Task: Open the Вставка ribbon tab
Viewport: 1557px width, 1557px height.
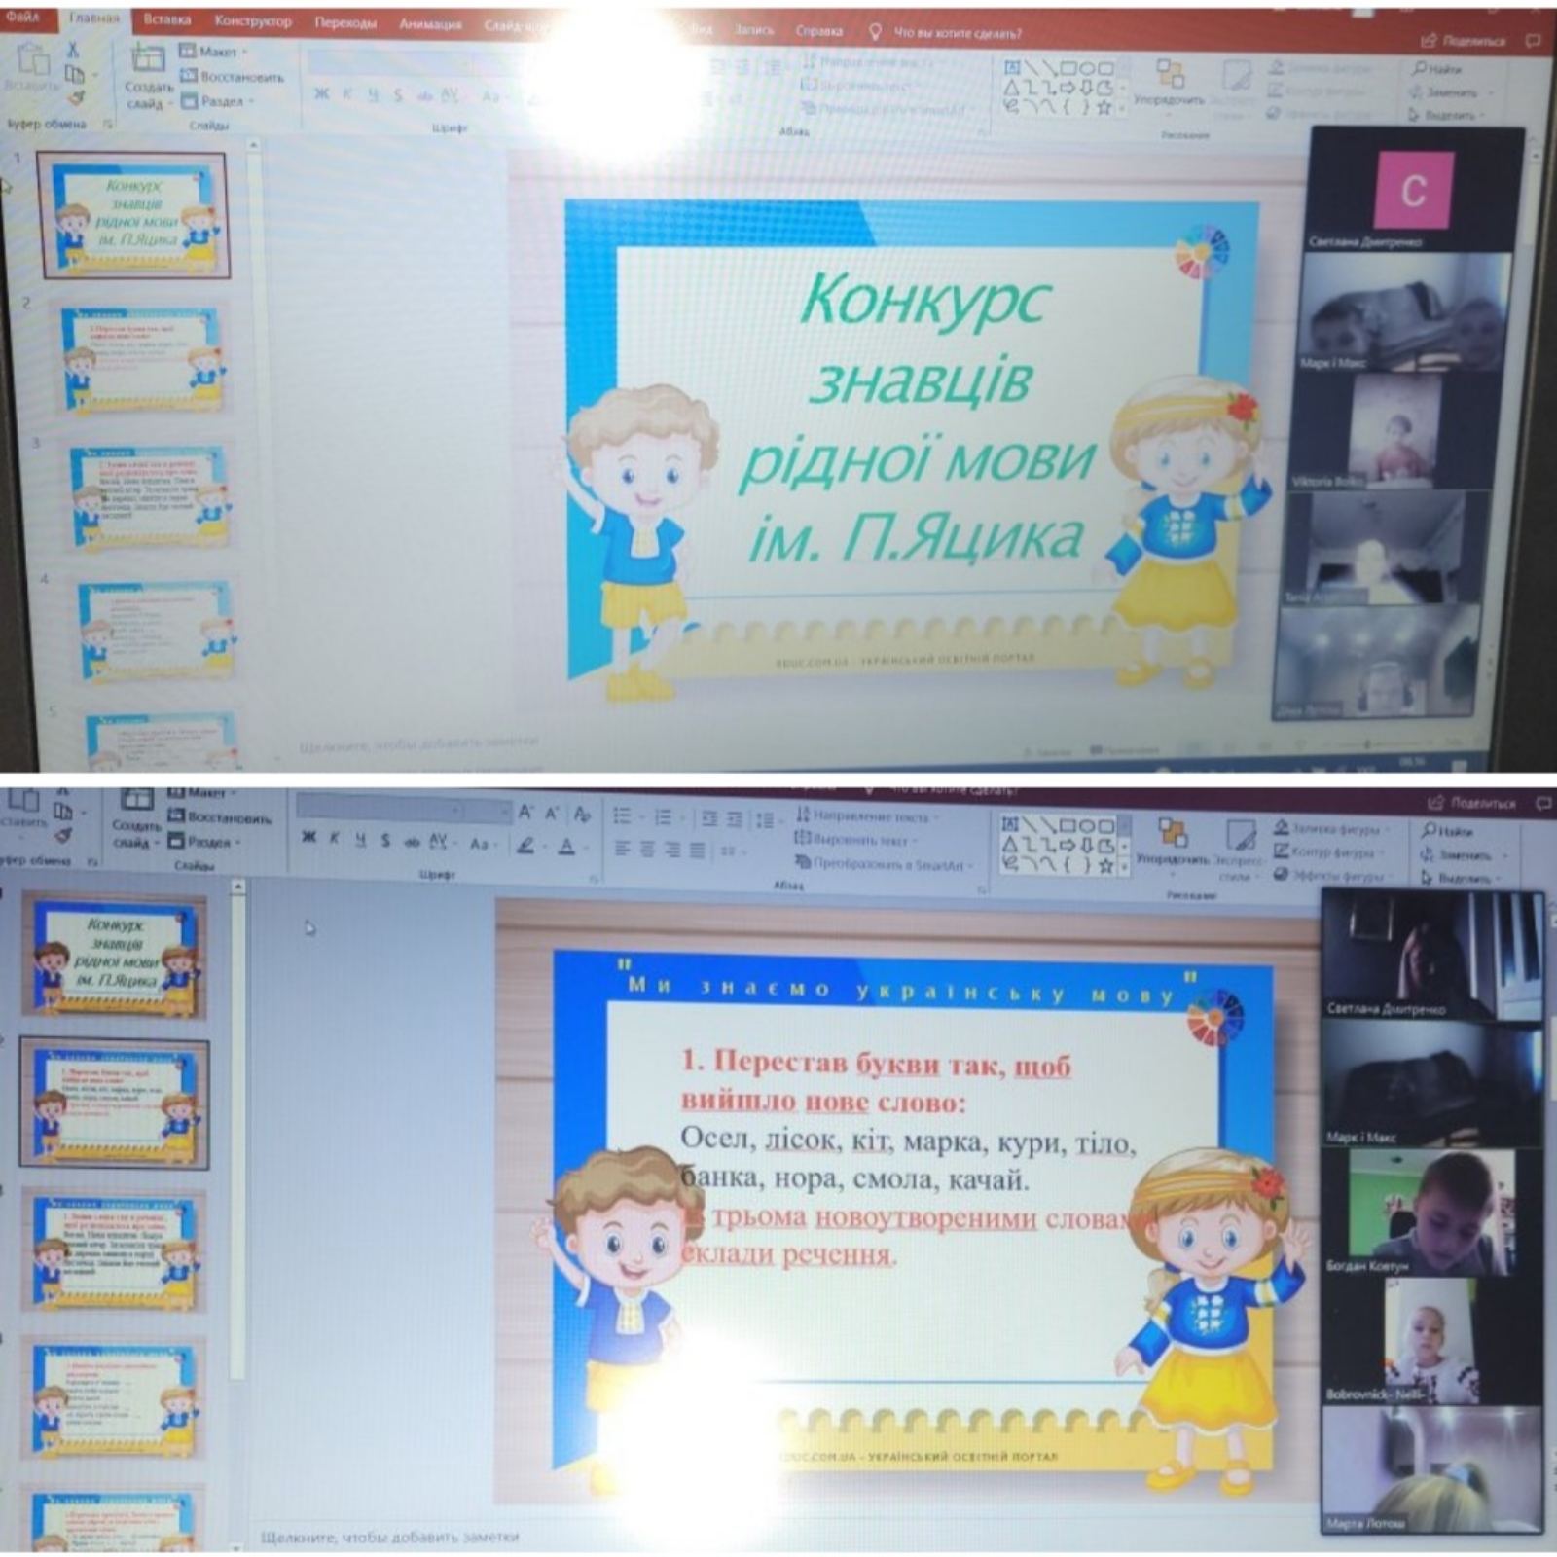Action: pos(166,19)
